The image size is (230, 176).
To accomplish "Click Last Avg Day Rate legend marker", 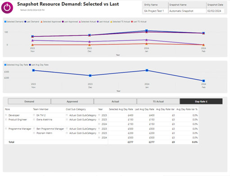I will click(30, 65).
